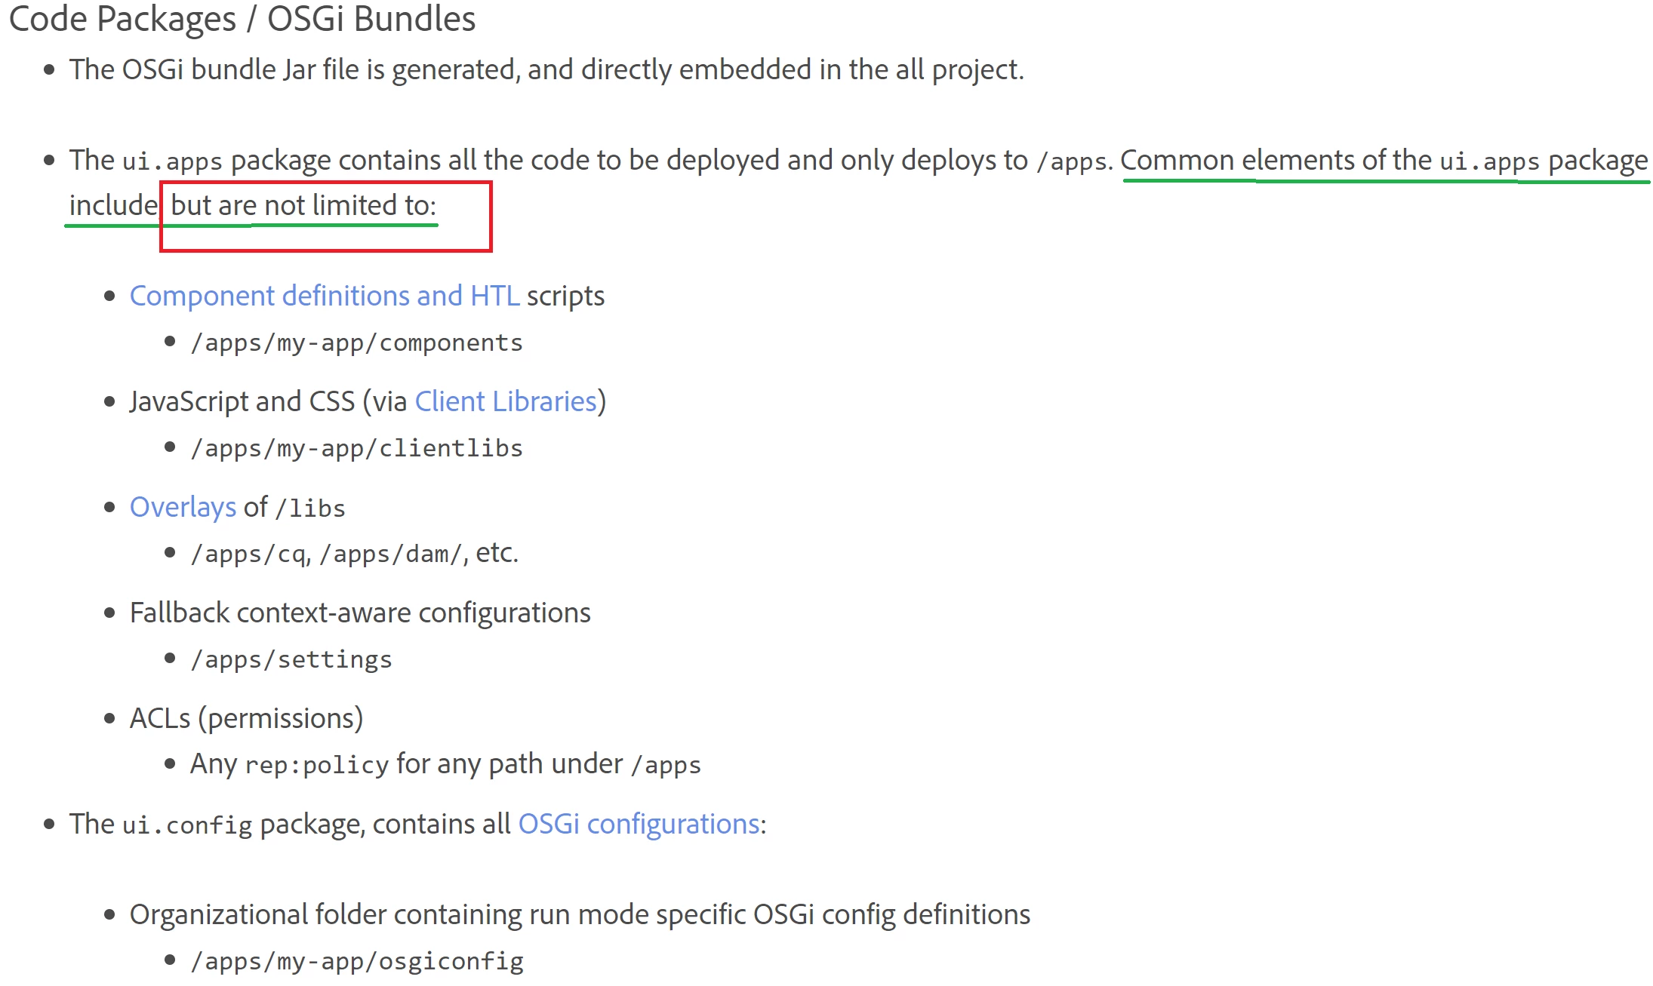
Task: Click the rep:policy code text
Action: [x=317, y=766]
